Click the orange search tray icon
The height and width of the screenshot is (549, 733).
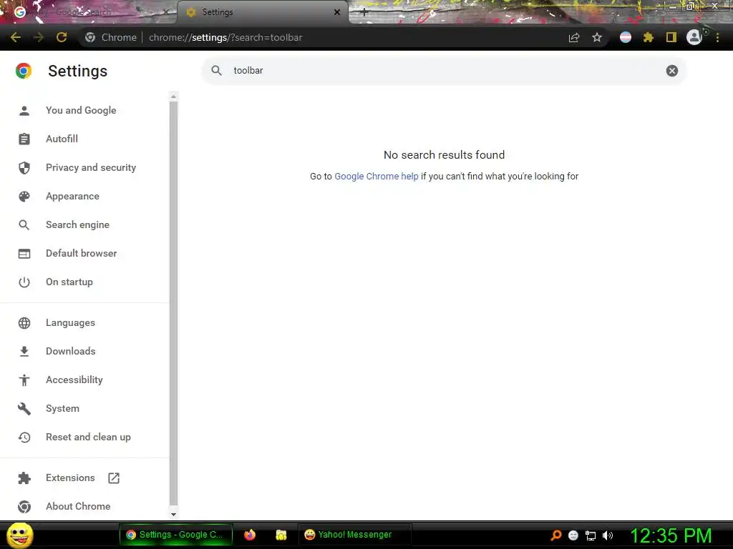click(555, 535)
